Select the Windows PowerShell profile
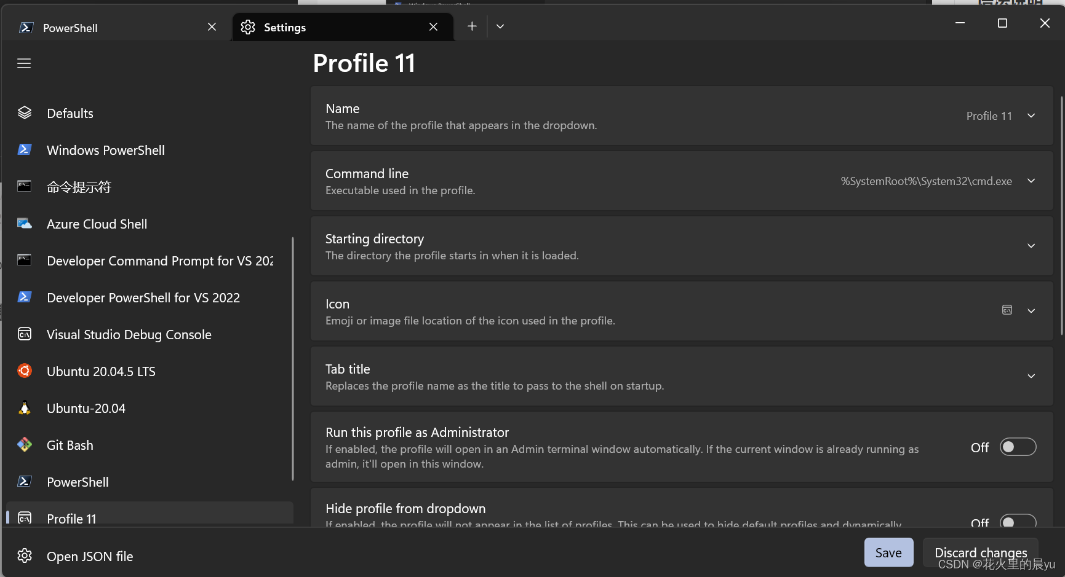Screen dimensions: 1065x577 (x=149, y=150)
